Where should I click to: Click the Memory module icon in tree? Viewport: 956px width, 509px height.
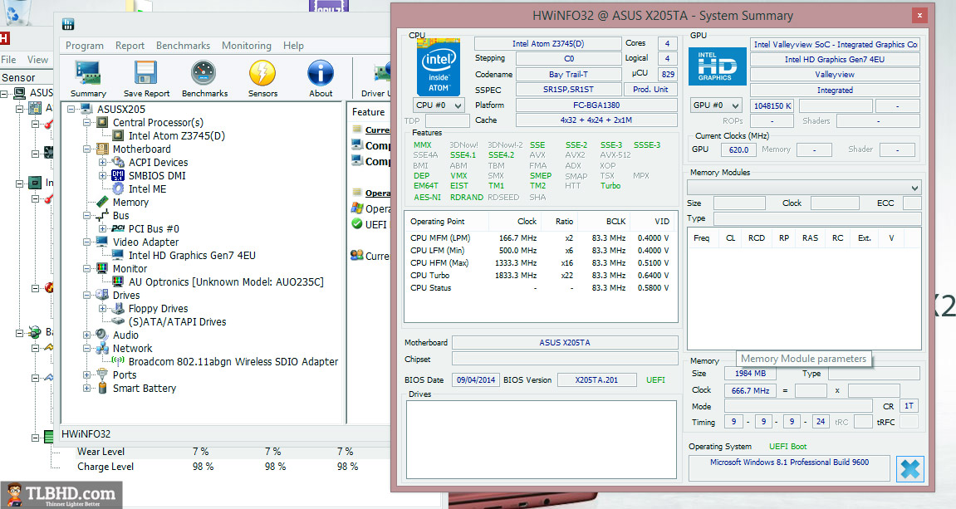click(x=102, y=203)
